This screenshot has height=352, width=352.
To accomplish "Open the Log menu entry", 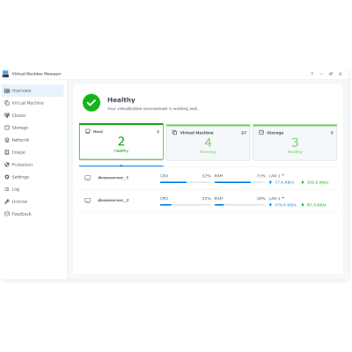I will point(33,189).
